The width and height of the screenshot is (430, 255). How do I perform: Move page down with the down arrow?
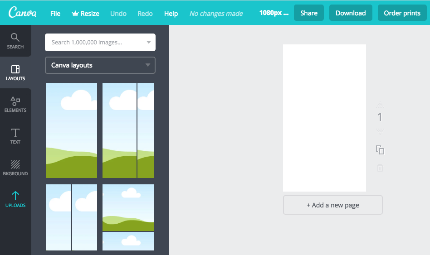[380, 132]
